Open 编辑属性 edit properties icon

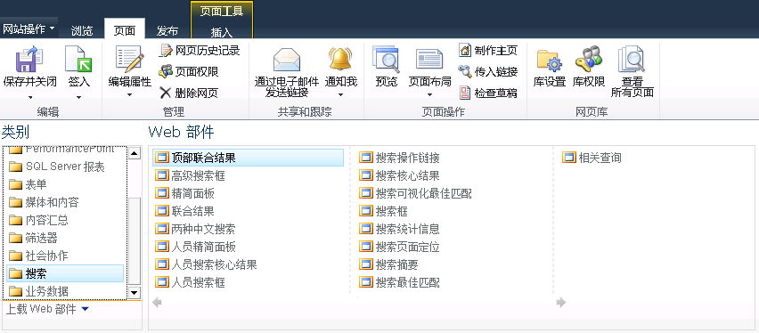(129, 59)
